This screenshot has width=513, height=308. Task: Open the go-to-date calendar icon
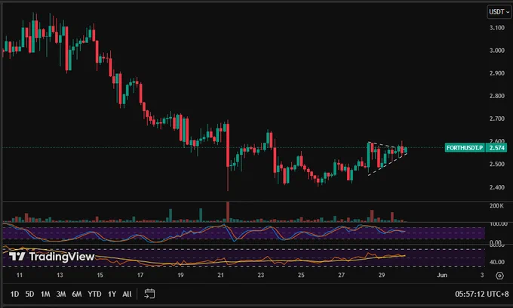[x=149, y=294]
